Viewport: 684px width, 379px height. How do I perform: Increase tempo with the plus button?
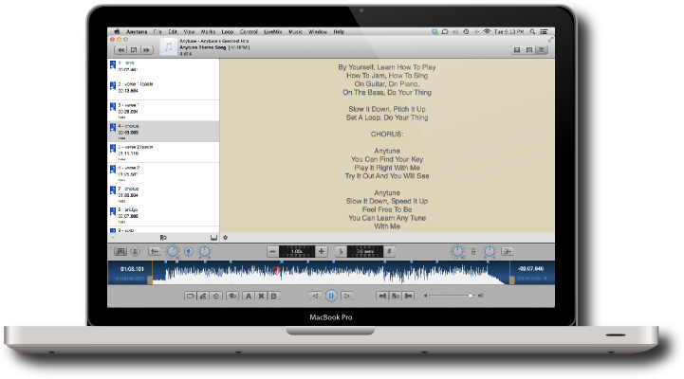(x=321, y=251)
